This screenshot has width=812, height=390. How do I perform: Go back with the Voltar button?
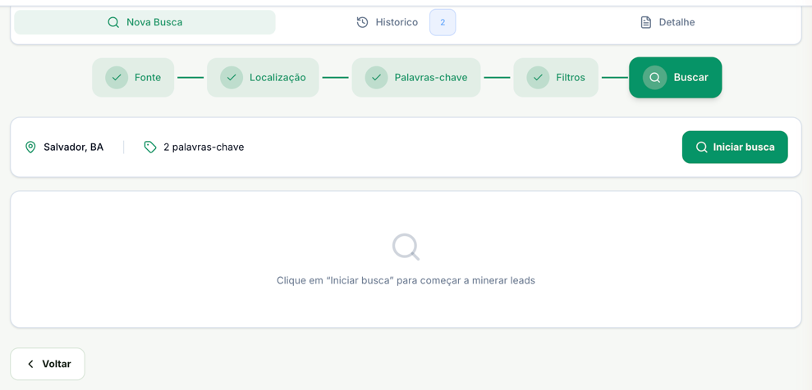click(48, 364)
